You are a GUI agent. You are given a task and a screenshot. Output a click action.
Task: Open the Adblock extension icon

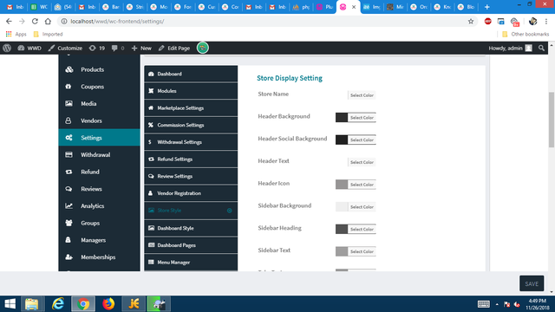[487, 21]
